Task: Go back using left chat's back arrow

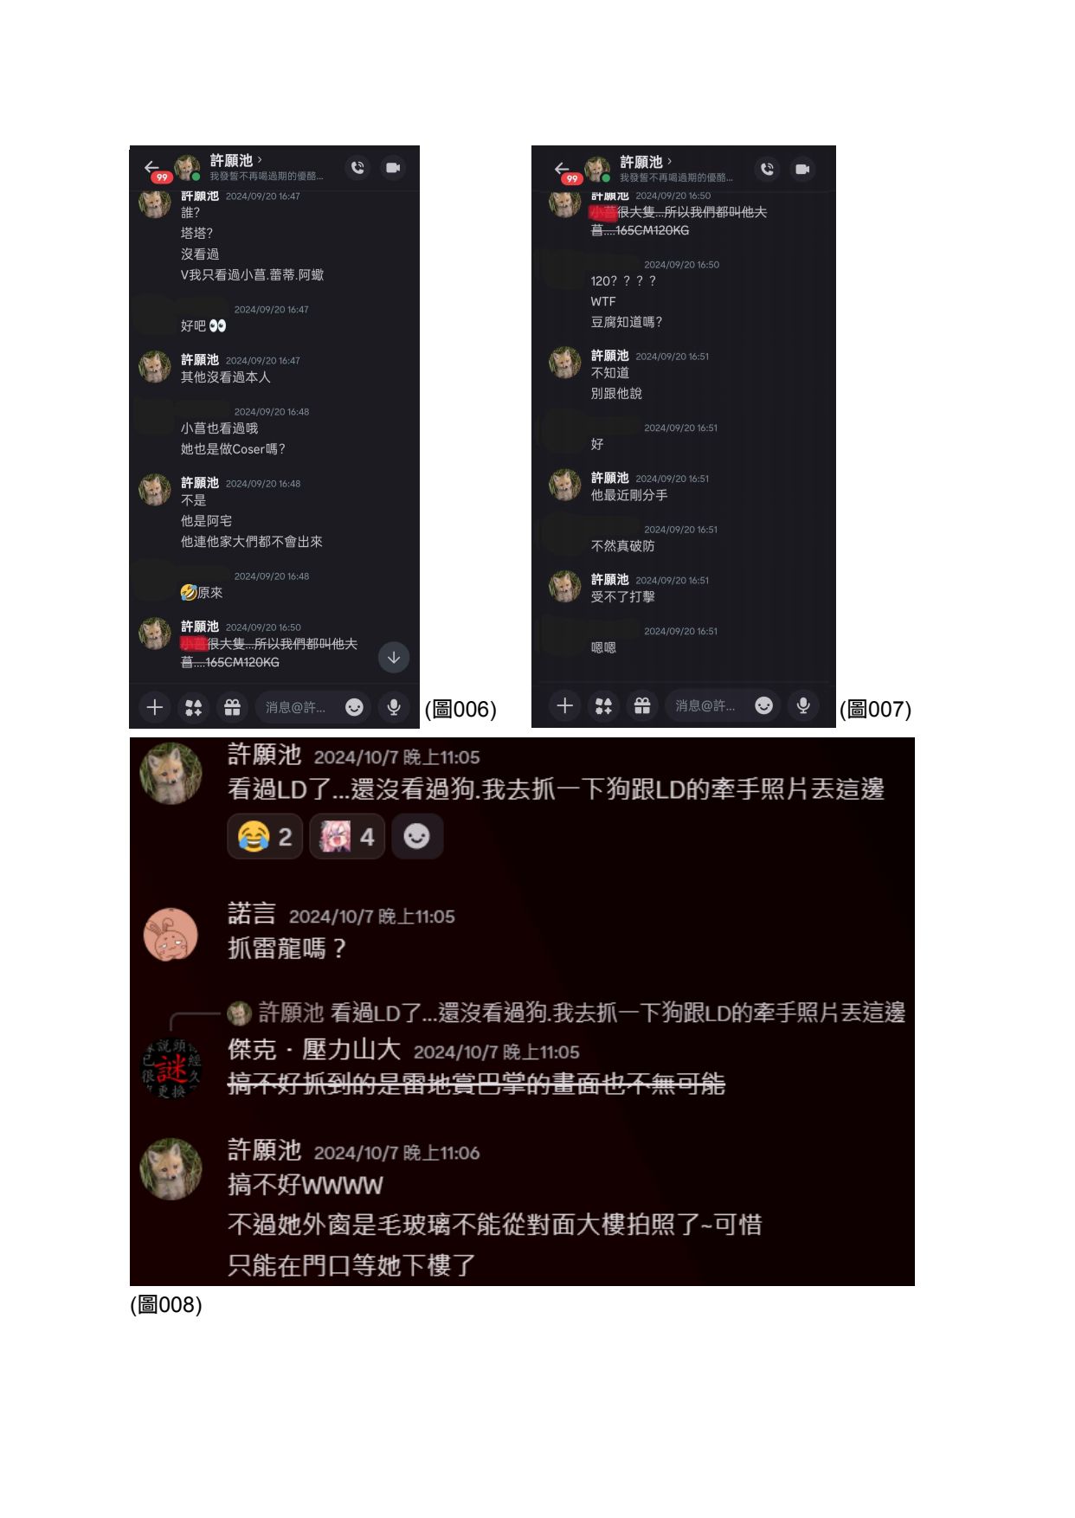Action: (152, 167)
